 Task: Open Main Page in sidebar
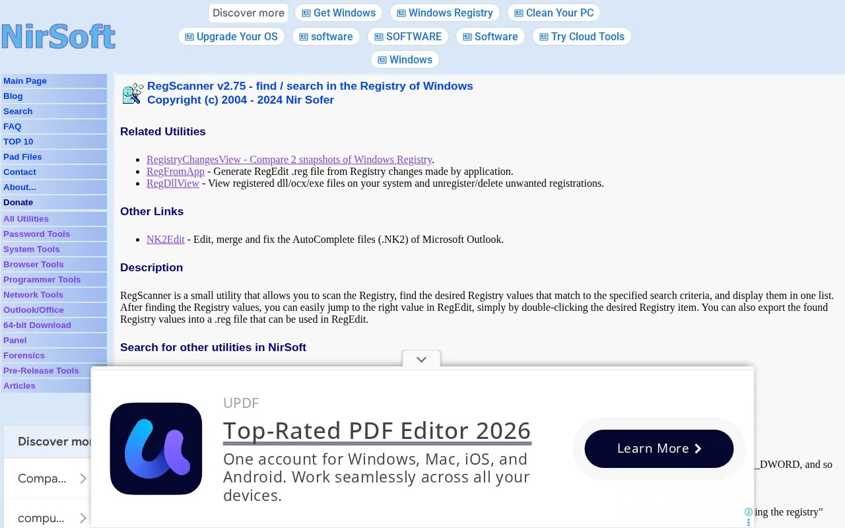[x=54, y=81]
